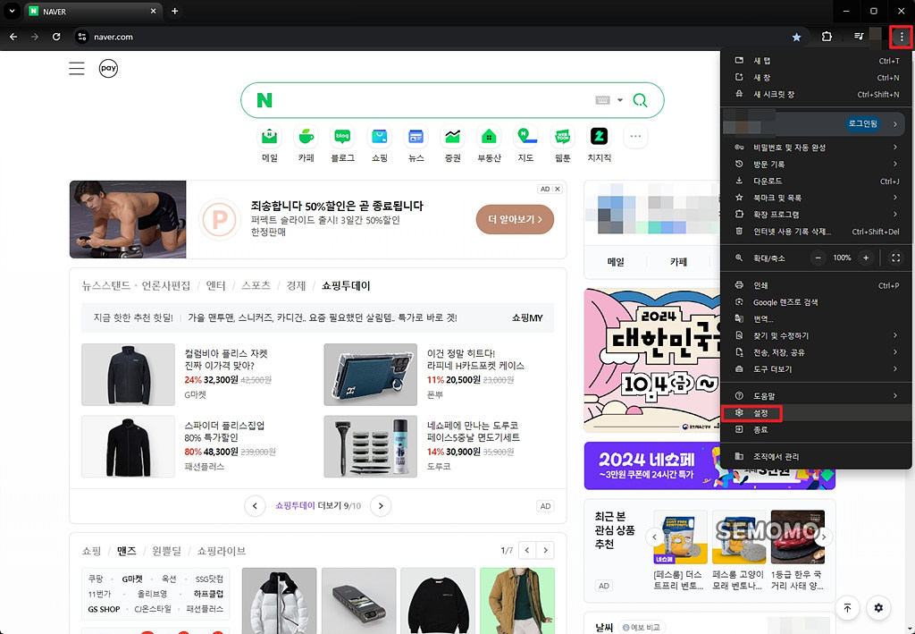Click inside the Naver search field

(x=432, y=100)
